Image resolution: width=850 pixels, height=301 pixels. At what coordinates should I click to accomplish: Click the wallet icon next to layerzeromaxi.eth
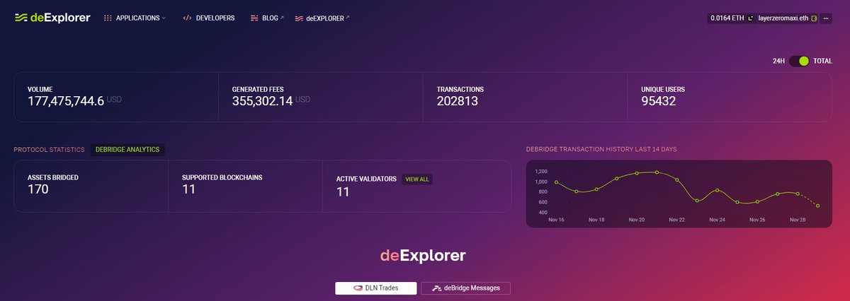tap(814, 18)
